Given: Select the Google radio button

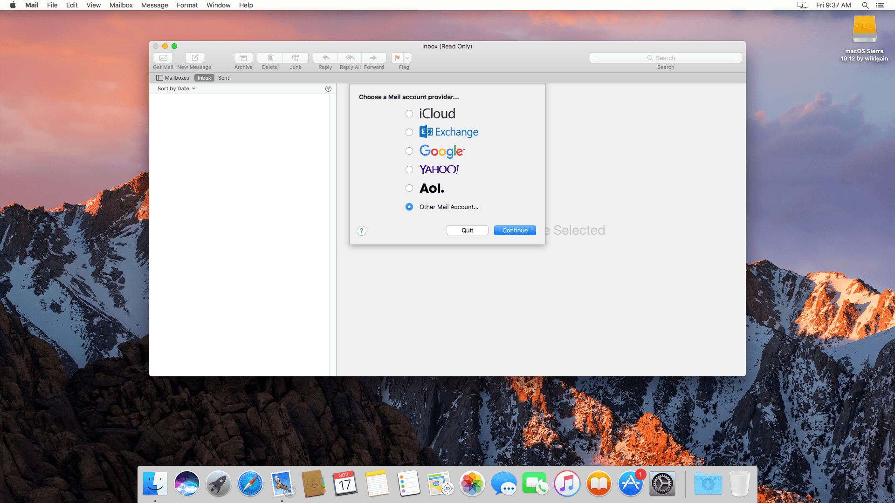Looking at the screenshot, I should [409, 150].
